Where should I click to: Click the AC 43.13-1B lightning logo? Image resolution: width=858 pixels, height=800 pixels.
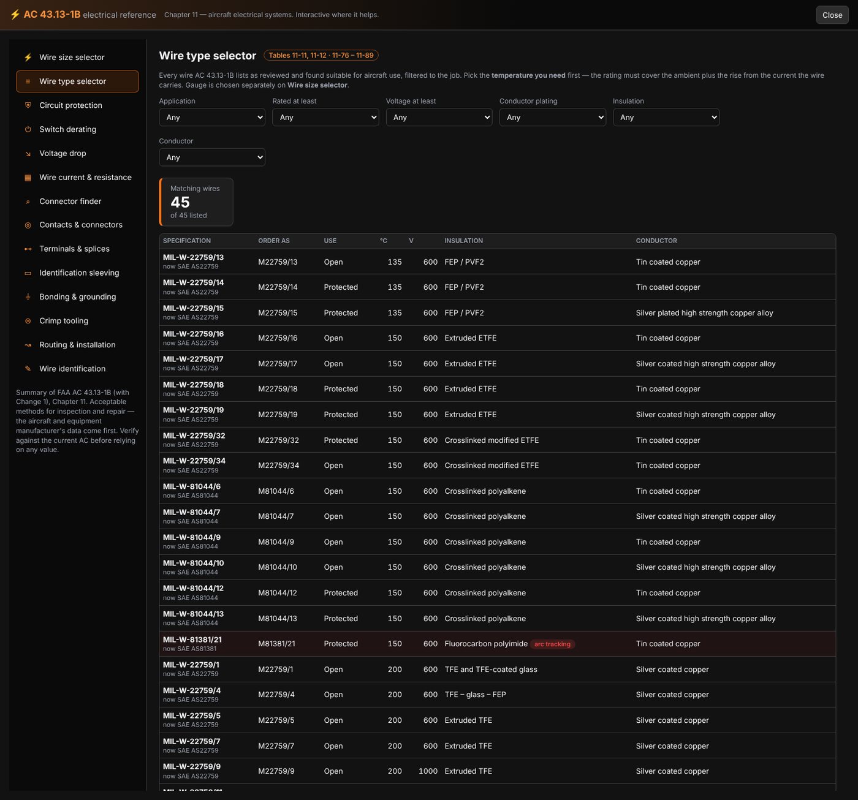15,15
